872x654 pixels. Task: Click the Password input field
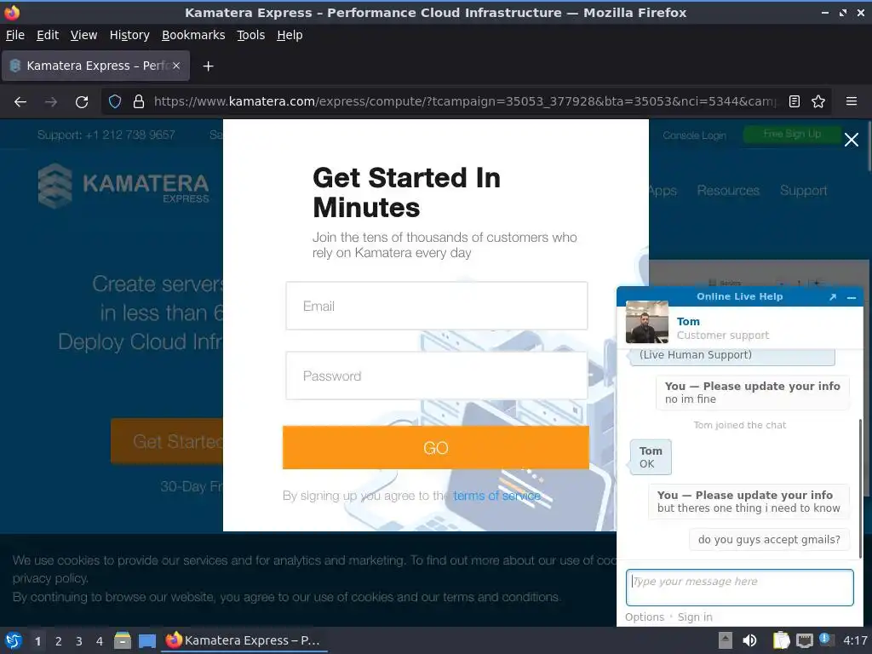[x=437, y=376]
